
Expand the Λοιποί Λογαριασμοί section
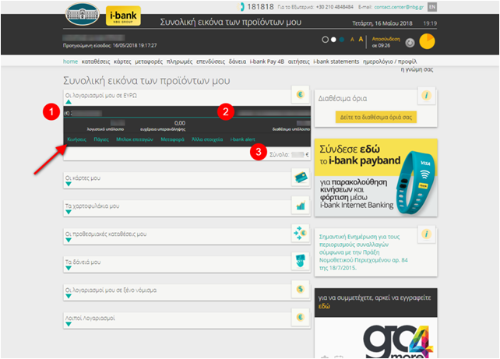pos(69,324)
